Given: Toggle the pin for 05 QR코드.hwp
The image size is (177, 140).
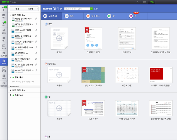Looking at the screenshot, I should tap(36, 53).
